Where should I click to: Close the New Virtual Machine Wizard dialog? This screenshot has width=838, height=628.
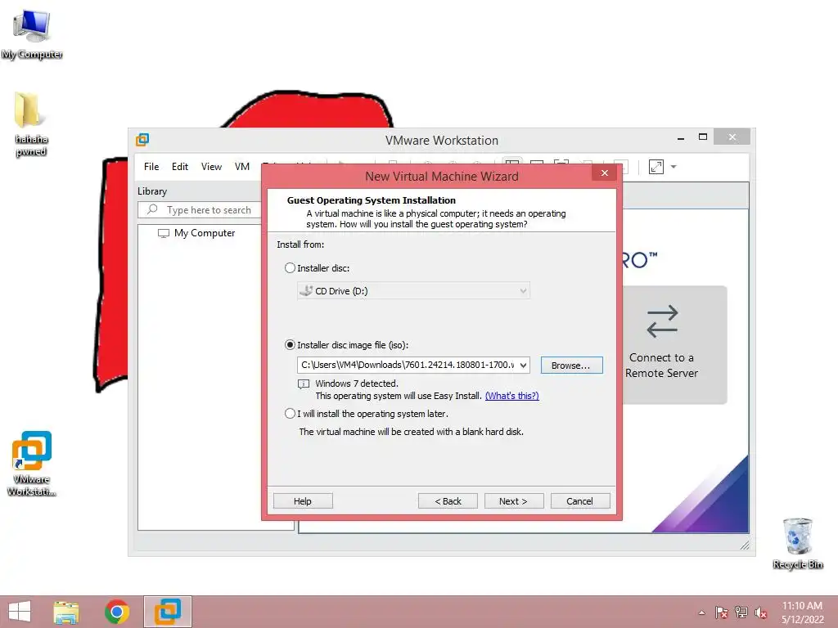coord(605,173)
